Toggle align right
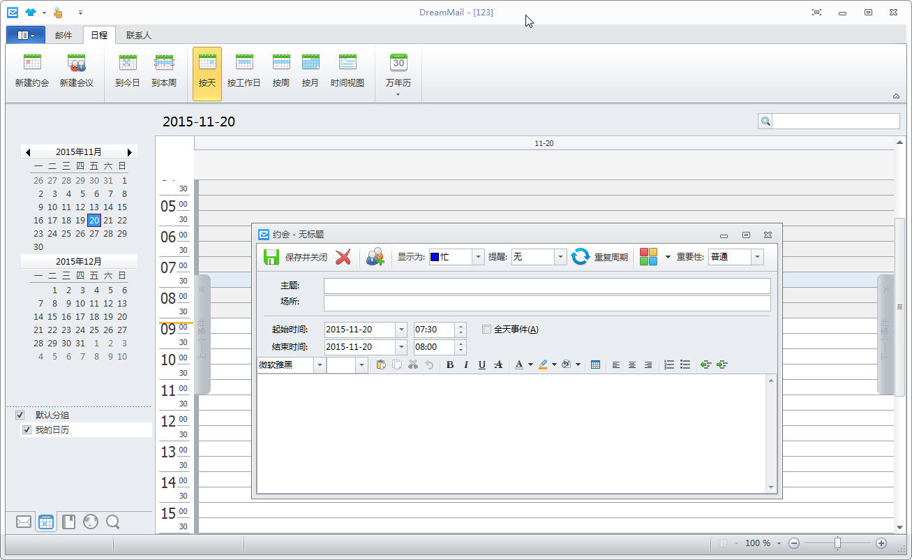 [x=648, y=364]
